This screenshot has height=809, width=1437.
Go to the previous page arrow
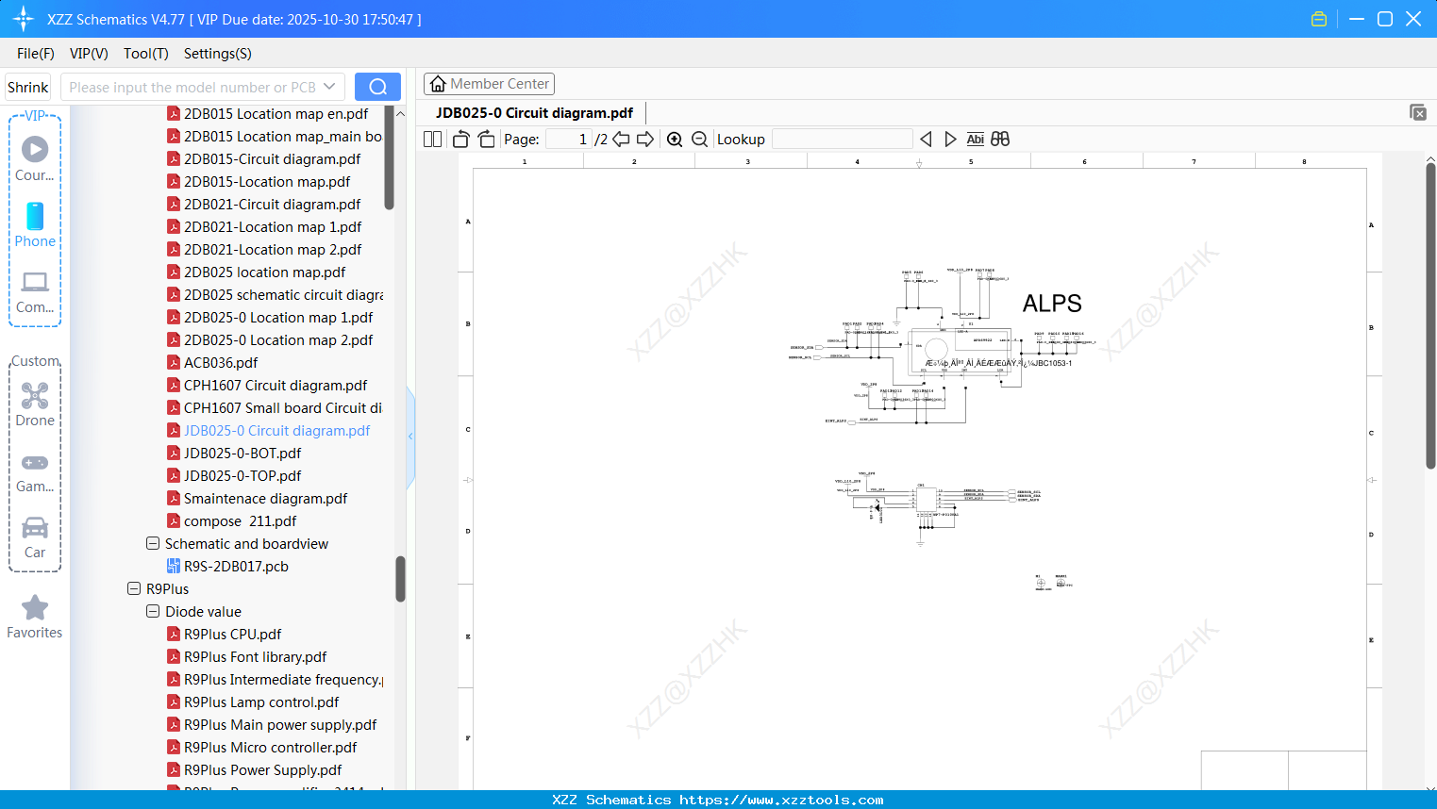point(621,139)
